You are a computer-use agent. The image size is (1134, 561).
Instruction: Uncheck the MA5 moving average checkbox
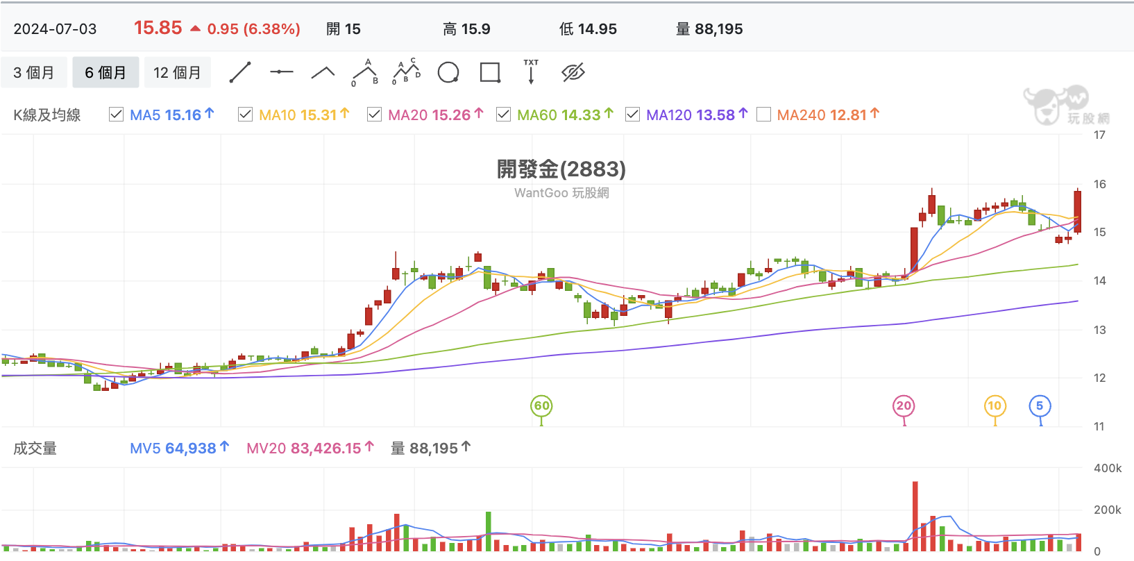pos(117,115)
